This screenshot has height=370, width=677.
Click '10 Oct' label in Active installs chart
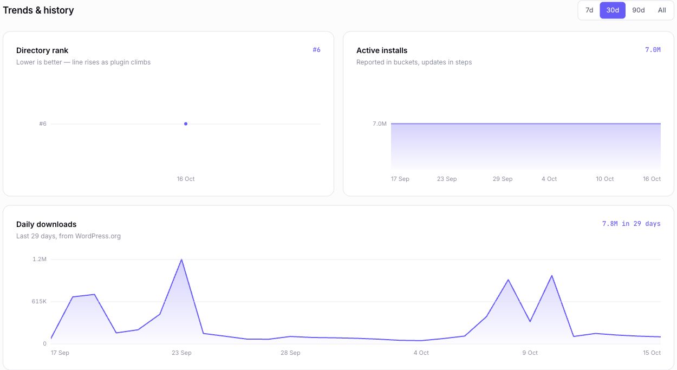pyautogui.click(x=605, y=179)
